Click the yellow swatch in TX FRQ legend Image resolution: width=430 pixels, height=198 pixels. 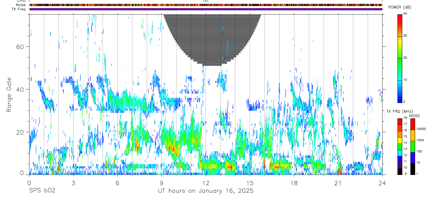400,140
